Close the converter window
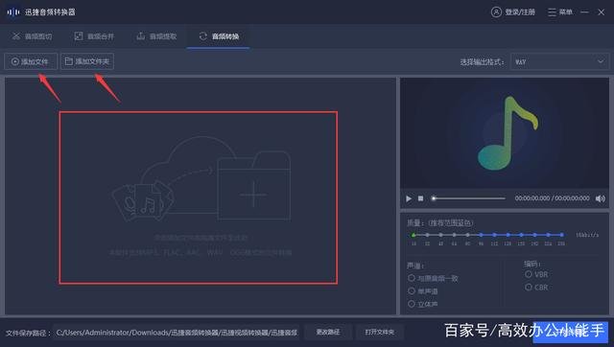Screen dimensions: 614x347 click(602, 12)
